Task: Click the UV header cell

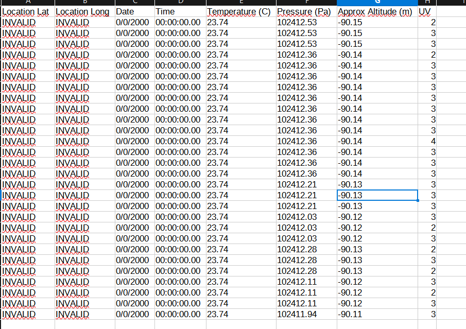Action: (x=427, y=12)
